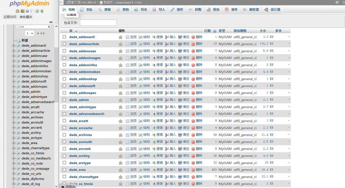Open the 设计器 designer tab
Viewport: 345px width, 188px height.
pyautogui.click(x=272, y=10)
